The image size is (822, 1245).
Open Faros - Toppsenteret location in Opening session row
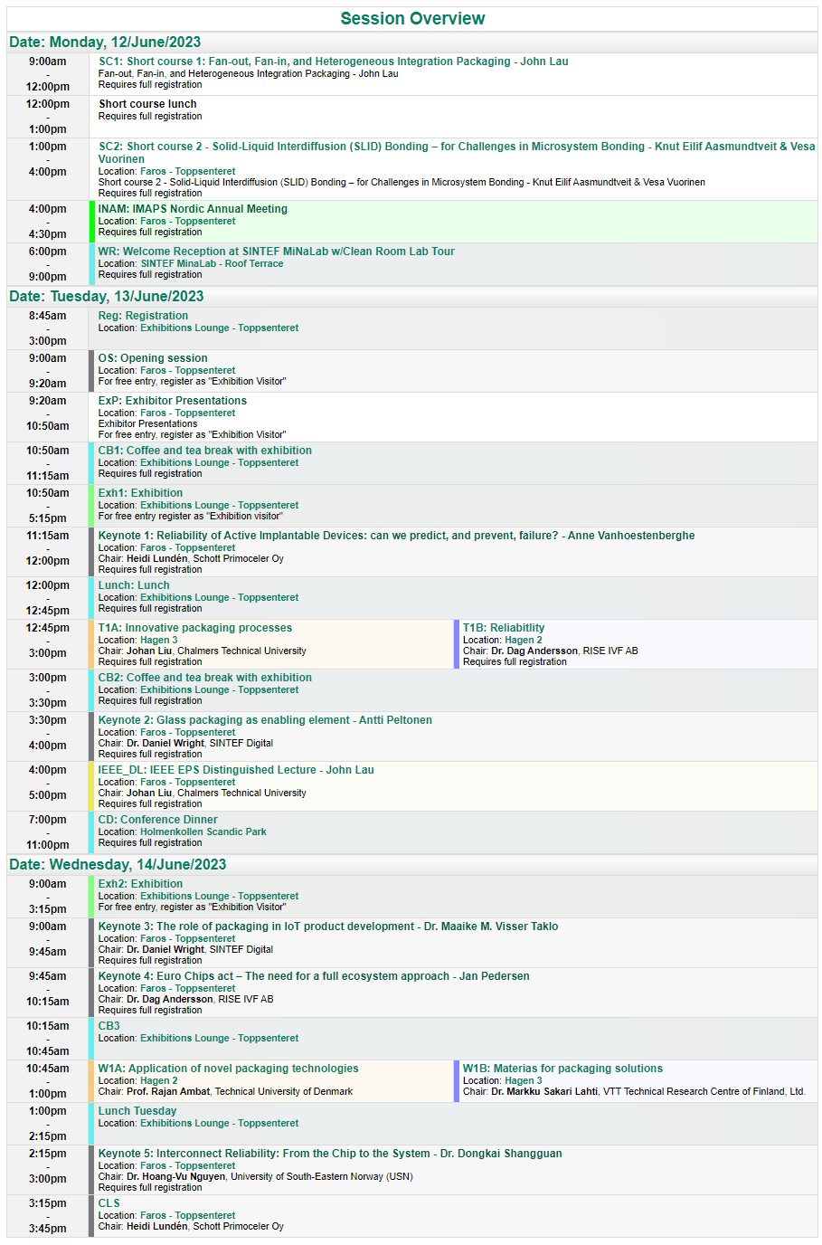pos(187,370)
